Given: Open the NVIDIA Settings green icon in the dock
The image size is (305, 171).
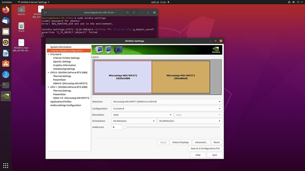Looking at the screenshot, I should 6,96.
